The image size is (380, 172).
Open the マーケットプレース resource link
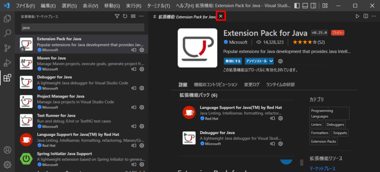pyautogui.click(x=322, y=168)
